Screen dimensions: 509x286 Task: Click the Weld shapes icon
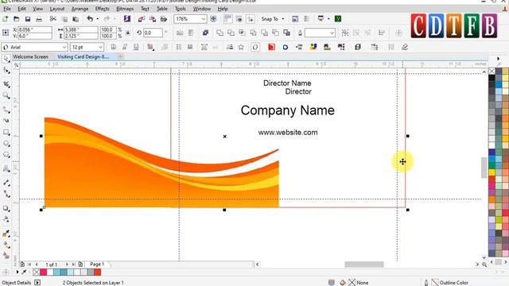[220, 33]
